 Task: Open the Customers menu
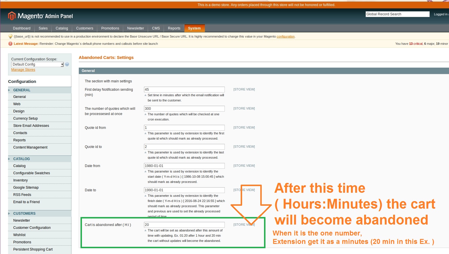pyautogui.click(x=85, y=28)
